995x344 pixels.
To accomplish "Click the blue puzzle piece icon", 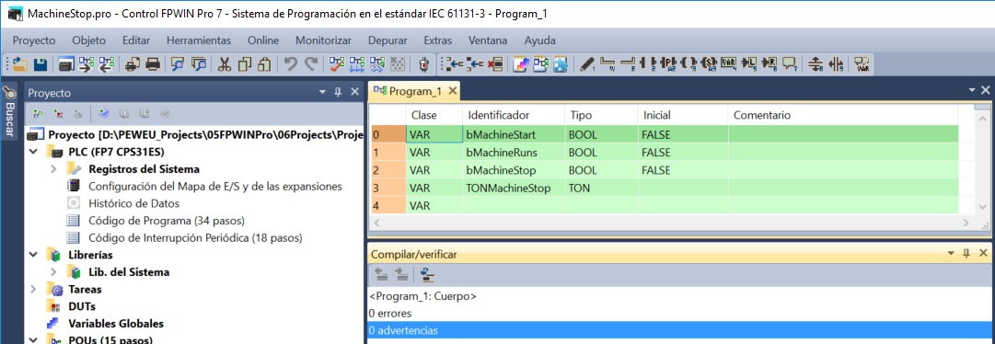I will click(x=561, y=63).
